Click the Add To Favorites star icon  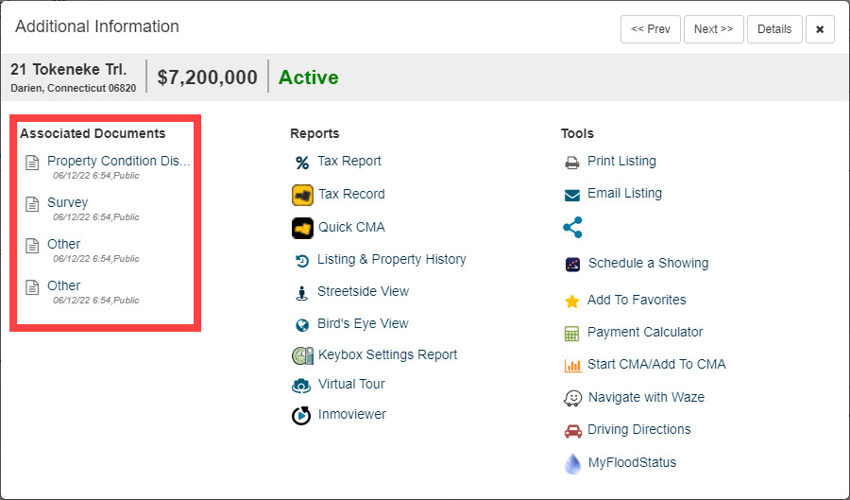[572, 301]
